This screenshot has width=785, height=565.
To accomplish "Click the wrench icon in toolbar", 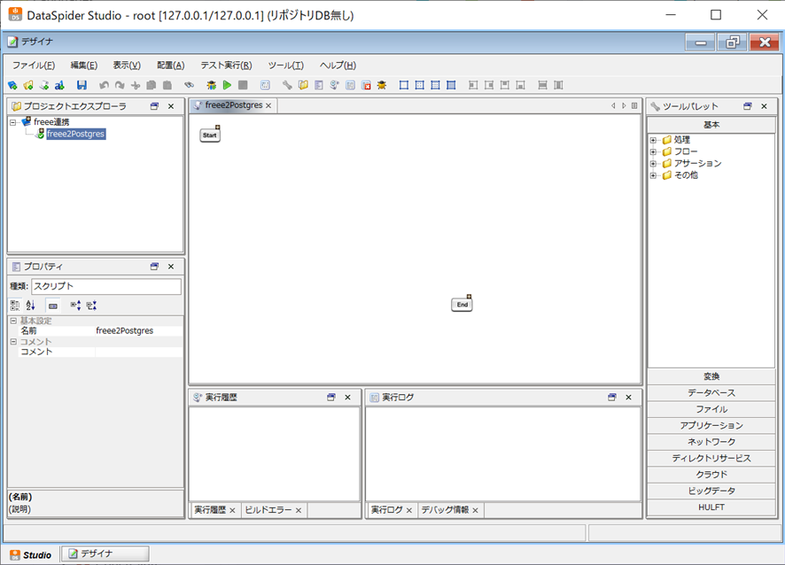I will coord(287,85).
